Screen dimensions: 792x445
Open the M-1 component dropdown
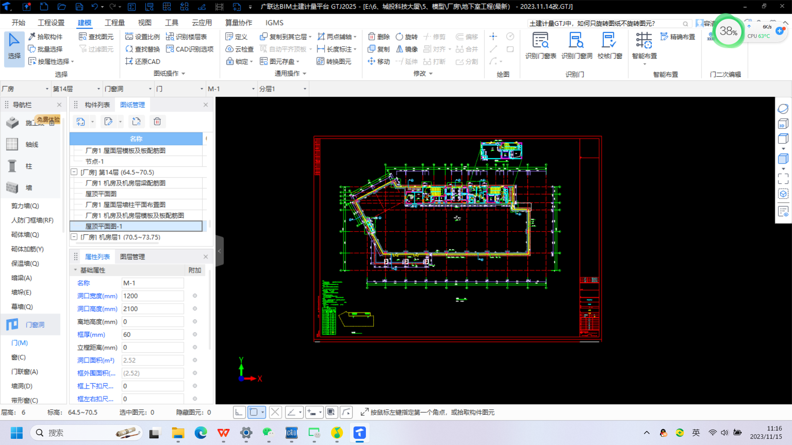pyautogui.click(x=231, y=89)
